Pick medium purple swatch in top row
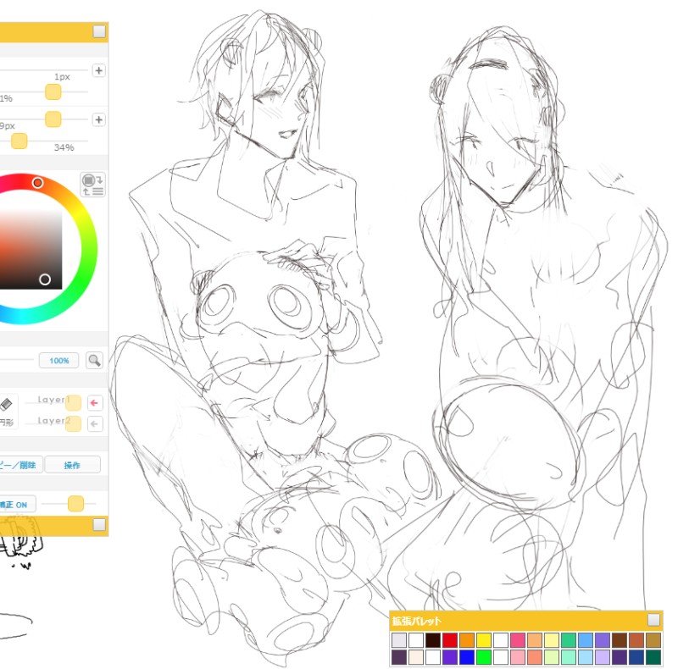 coord(603,640)
